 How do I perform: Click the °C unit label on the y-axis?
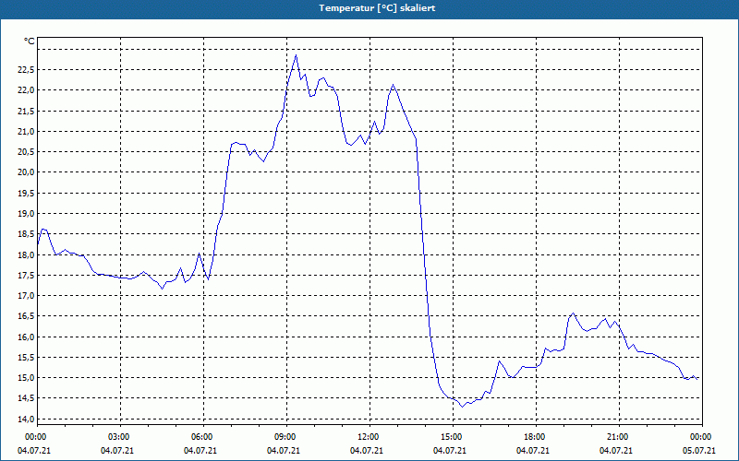pyautogui.click(x=30, y=41)
